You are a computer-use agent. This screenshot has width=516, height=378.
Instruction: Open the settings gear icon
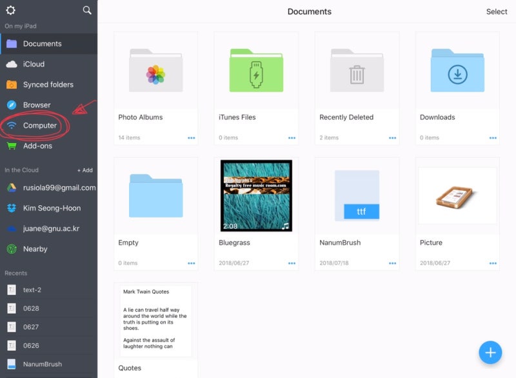tap(10, 10)
